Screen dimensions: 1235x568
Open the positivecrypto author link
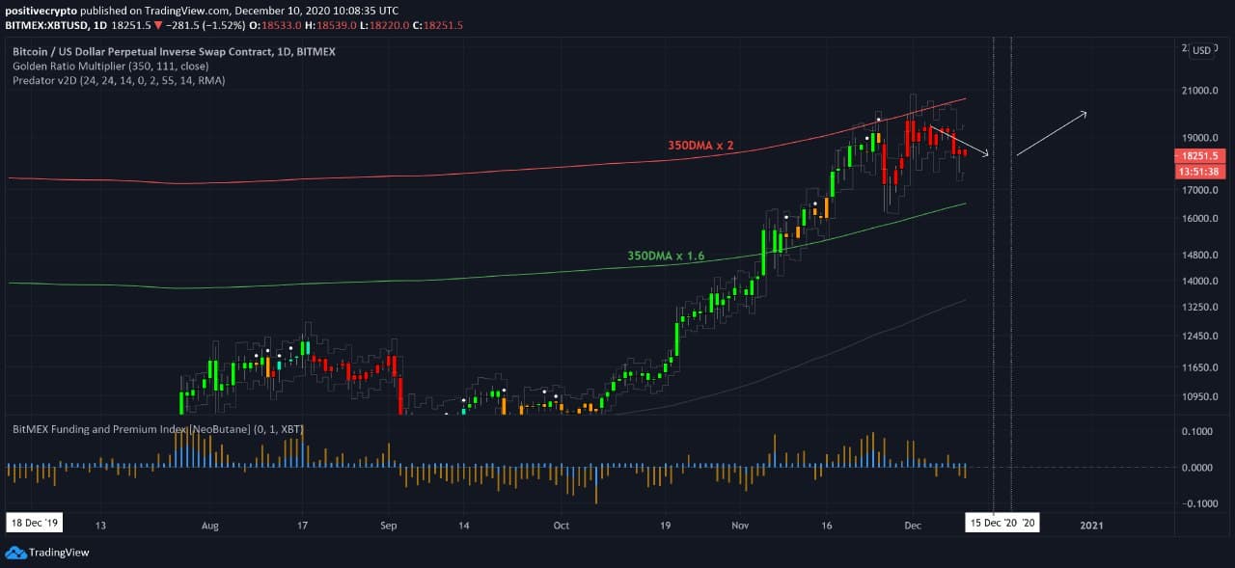(40, 9)
